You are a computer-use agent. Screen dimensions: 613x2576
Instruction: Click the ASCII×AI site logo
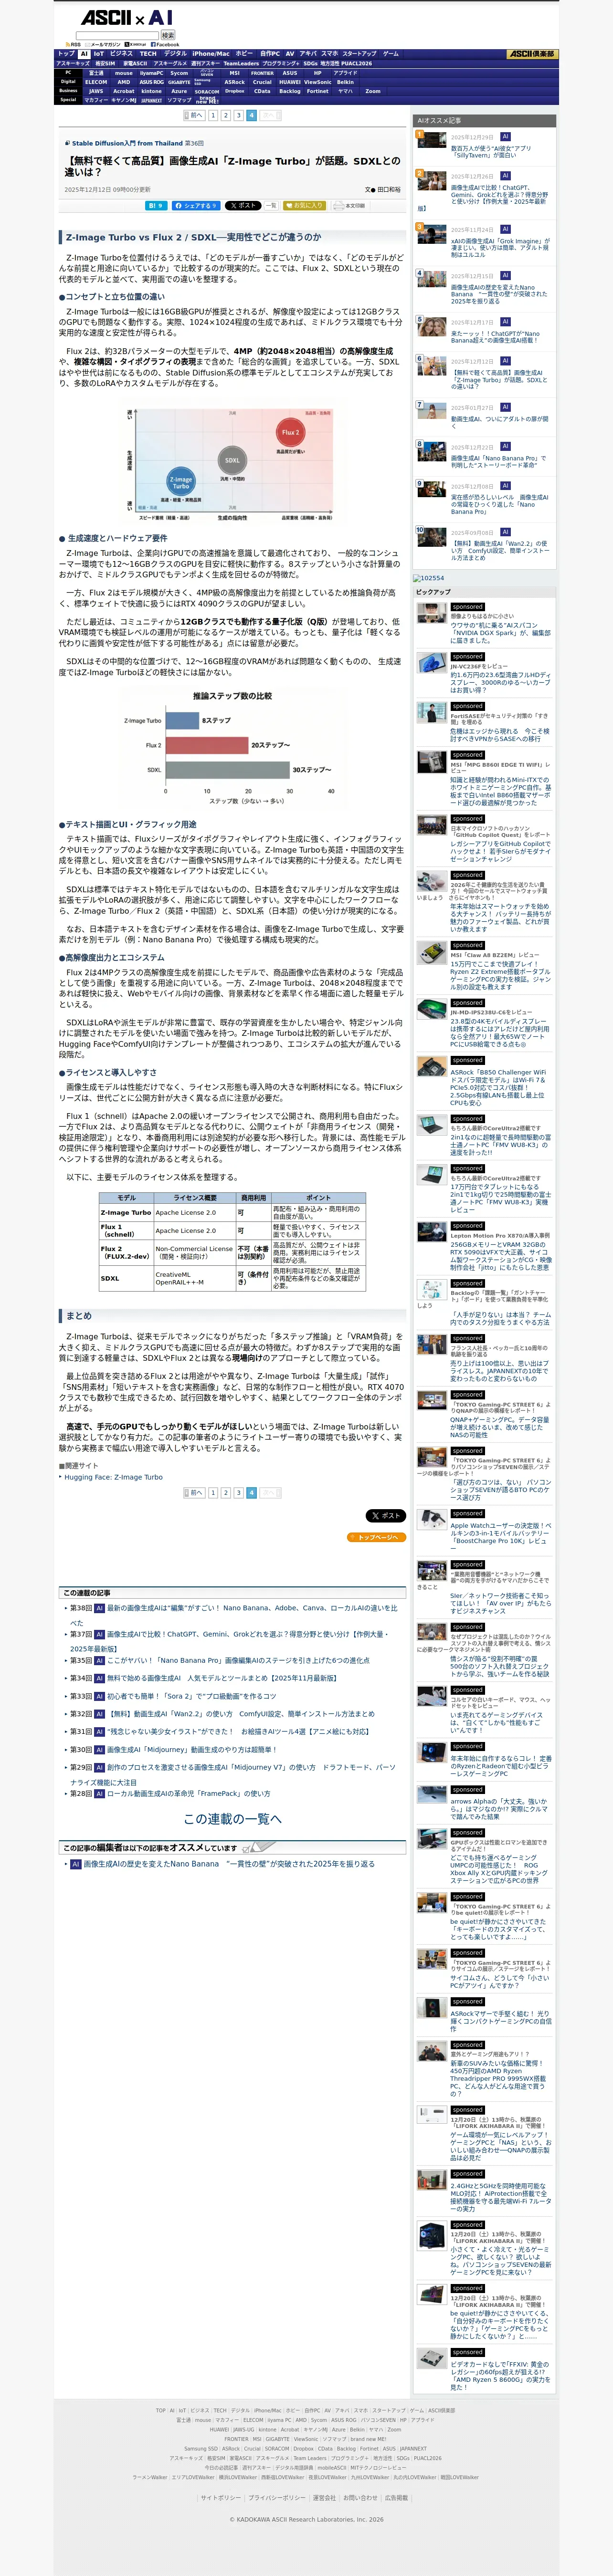pyautogui.click(x=126, y=18)
